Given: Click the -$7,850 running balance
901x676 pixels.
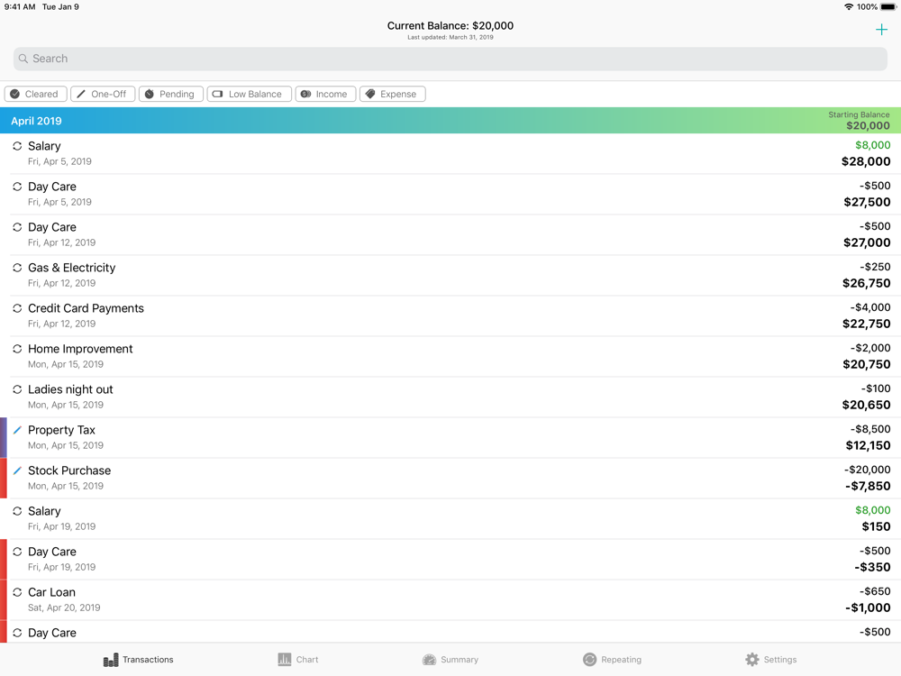Looking at the screenshot, I should [868, 487].
